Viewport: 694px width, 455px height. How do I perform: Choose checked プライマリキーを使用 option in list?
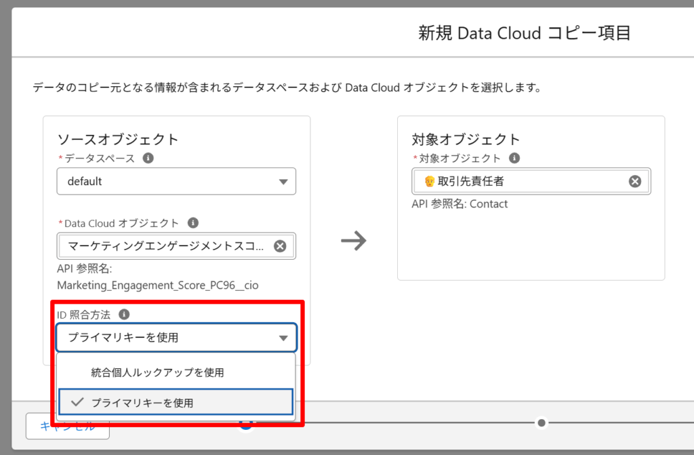tap(176, 402)
